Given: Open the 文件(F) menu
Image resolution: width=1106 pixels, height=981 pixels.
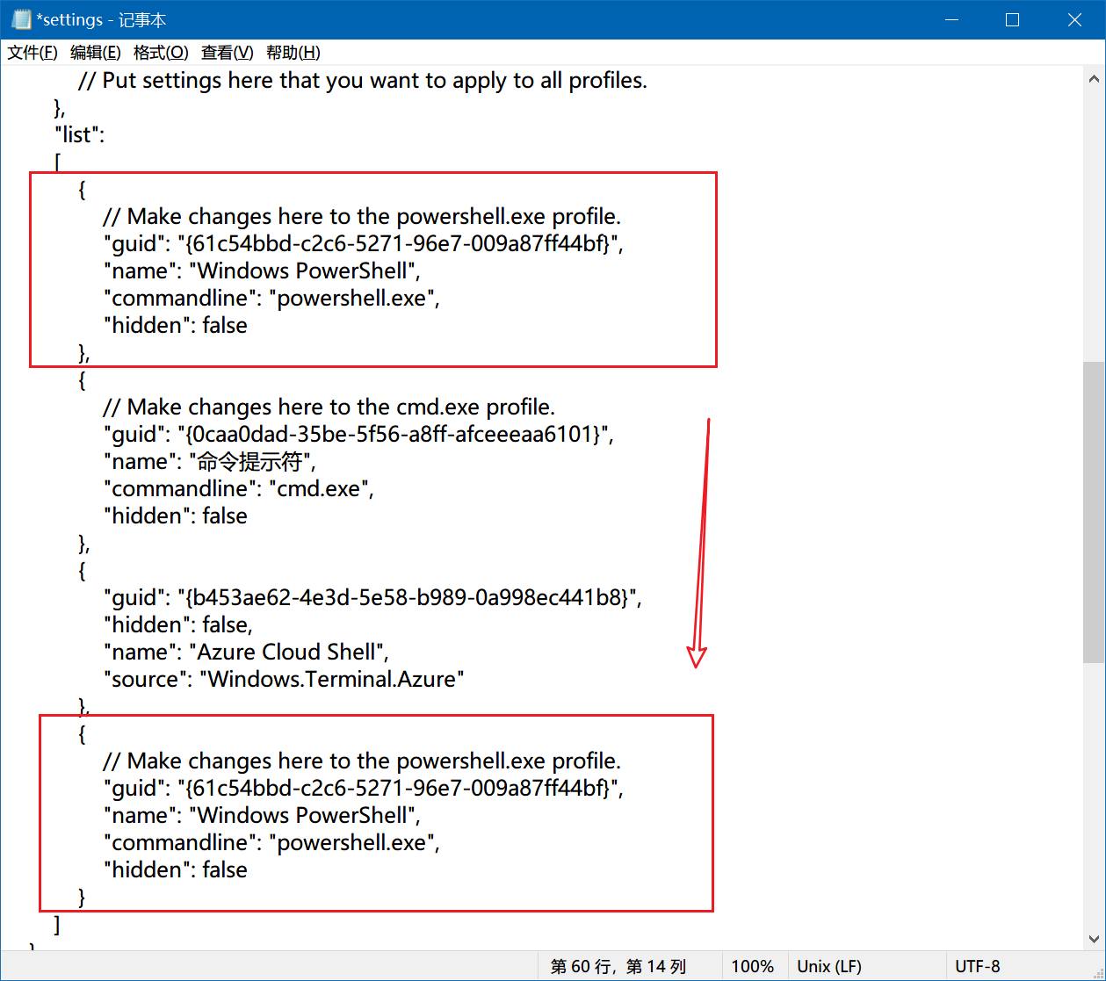Looking at the screenshot, I should click(32, 53).
